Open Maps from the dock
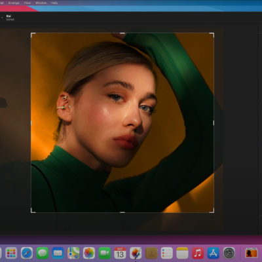The image size is (262, 262). pyautogui.click(x=73, y=253)
